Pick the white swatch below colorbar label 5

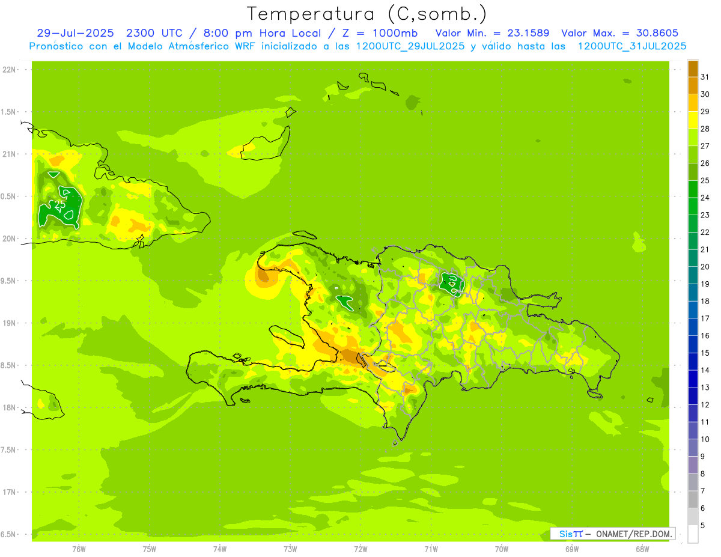click(693, 534)
